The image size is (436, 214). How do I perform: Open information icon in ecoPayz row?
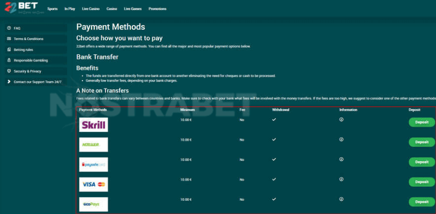coord(341,199)
